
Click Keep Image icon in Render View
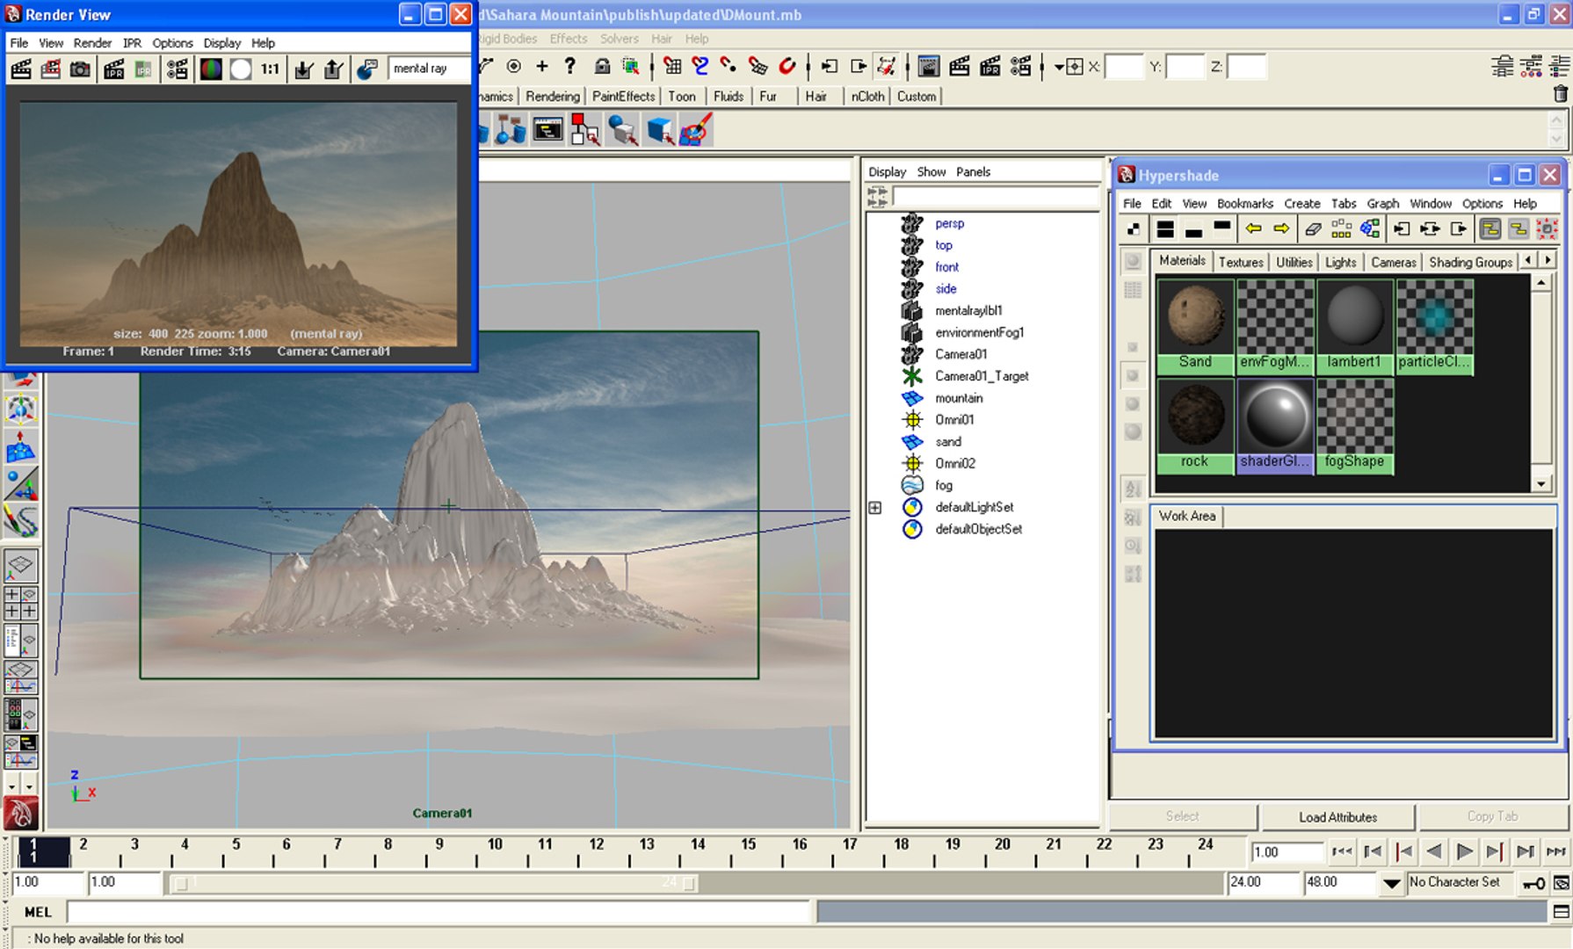(x=303, y=69)
